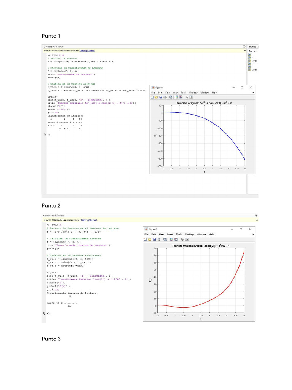Open Window menu in Función original figure
This screenshot has width=292, height=390.
click(205, 93)
